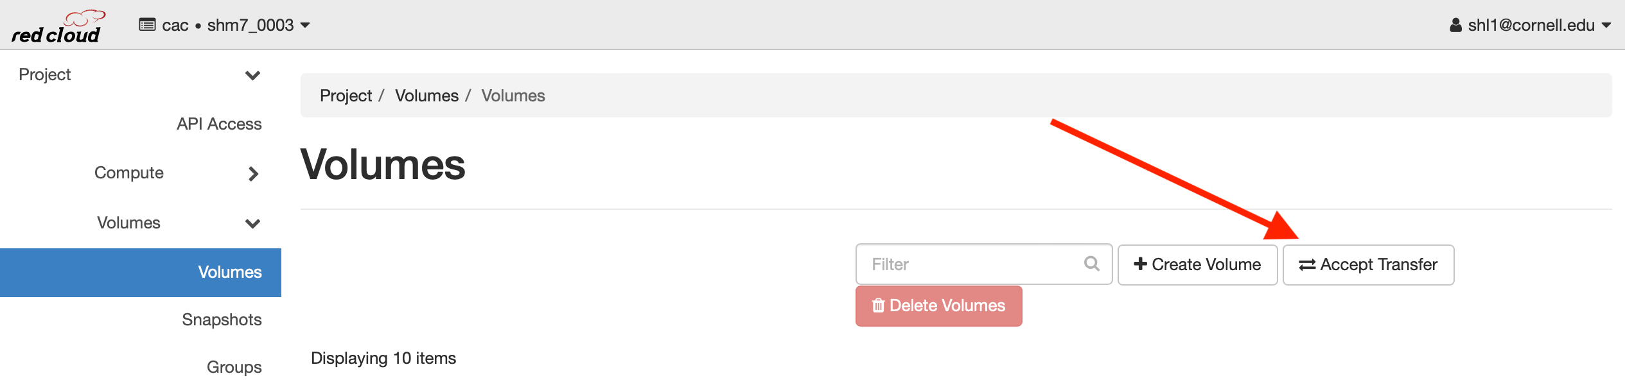Click the Project breadcrumb link
This screenshot has width=1625, height=385.
[346, 96]
